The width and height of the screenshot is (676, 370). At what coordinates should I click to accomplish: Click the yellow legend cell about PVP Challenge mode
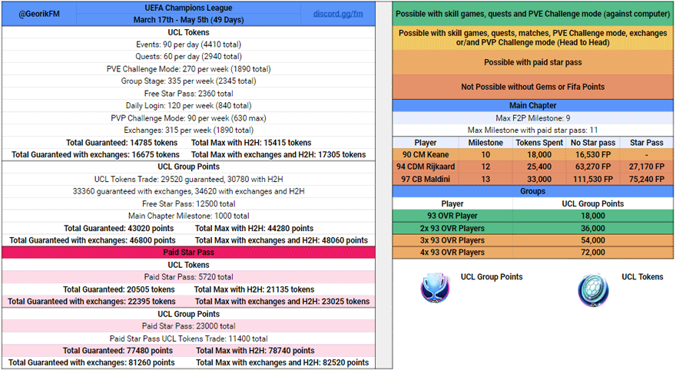pyautogui.click(x=533, y=38)
